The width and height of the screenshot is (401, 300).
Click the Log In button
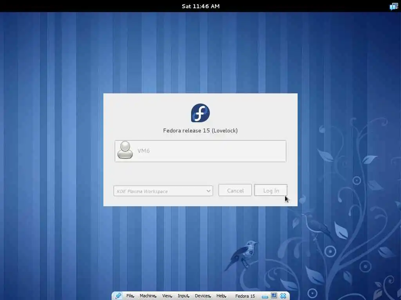click(271, 190)
